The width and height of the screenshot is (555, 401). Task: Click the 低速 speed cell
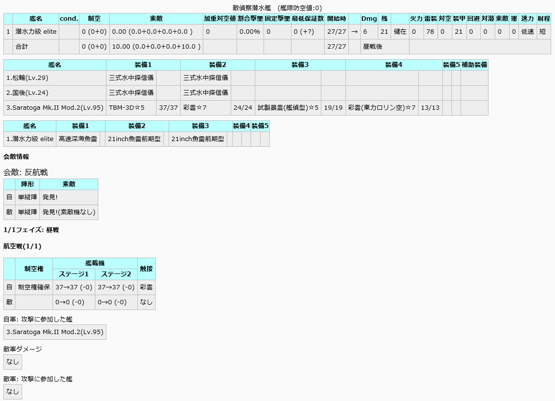tap(528, 32)
